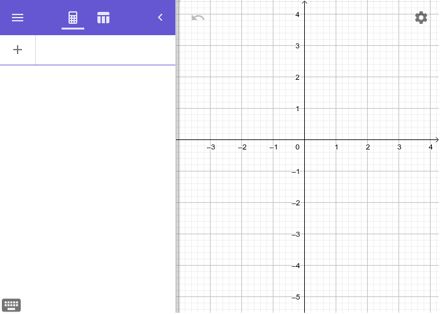Switch to the Table of values tab
The height and width of the screenshot is (314, 440).
103,18
